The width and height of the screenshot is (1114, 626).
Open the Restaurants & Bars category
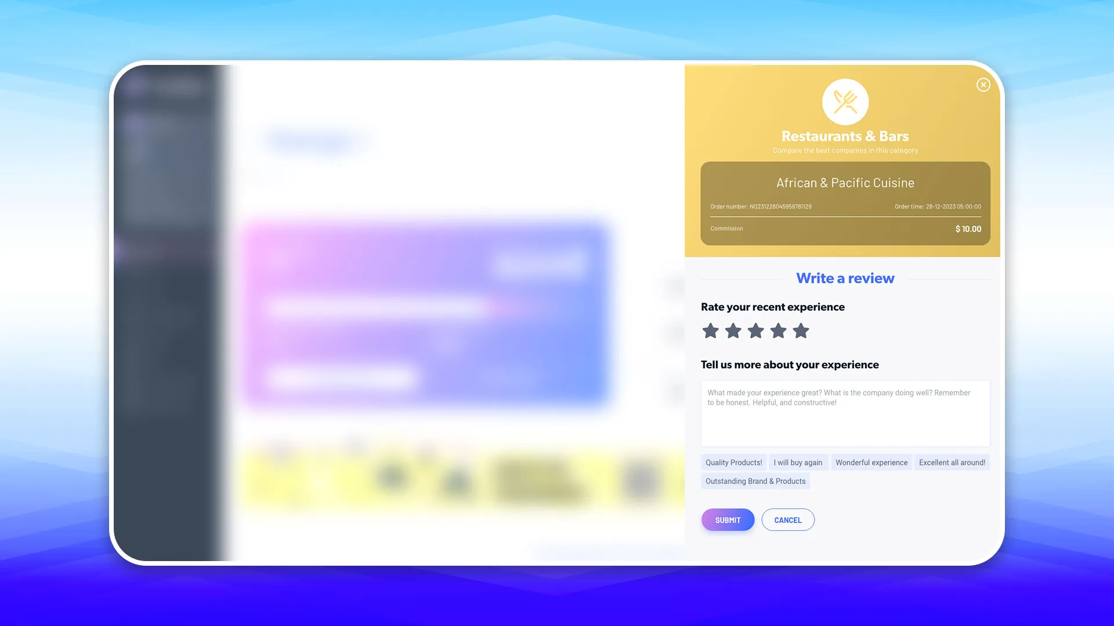(845, 137)
